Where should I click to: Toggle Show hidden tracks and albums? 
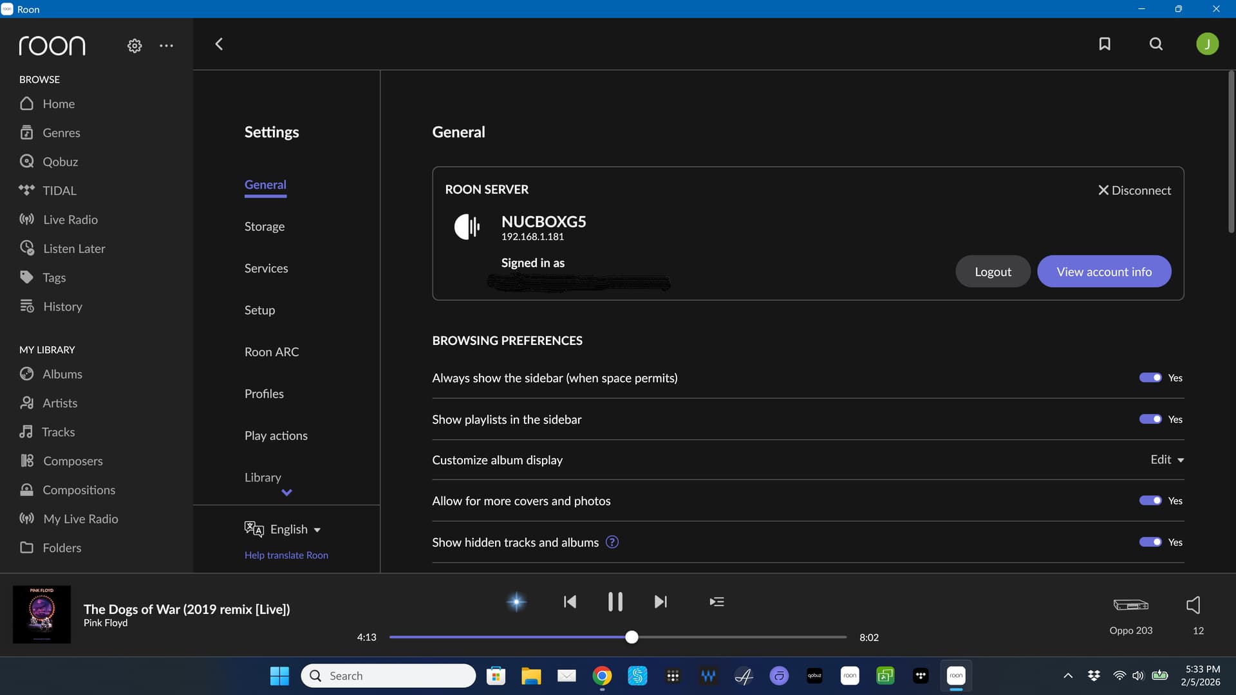click(1150, 542)
